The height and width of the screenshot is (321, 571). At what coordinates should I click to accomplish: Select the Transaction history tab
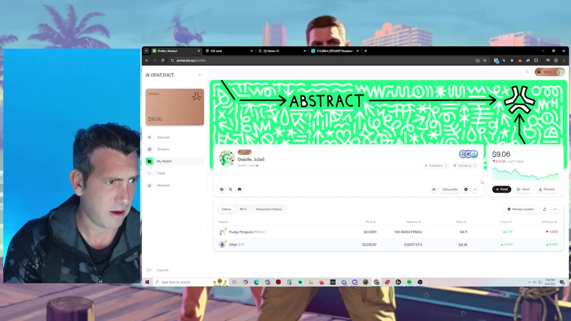(x=269, y=209)
